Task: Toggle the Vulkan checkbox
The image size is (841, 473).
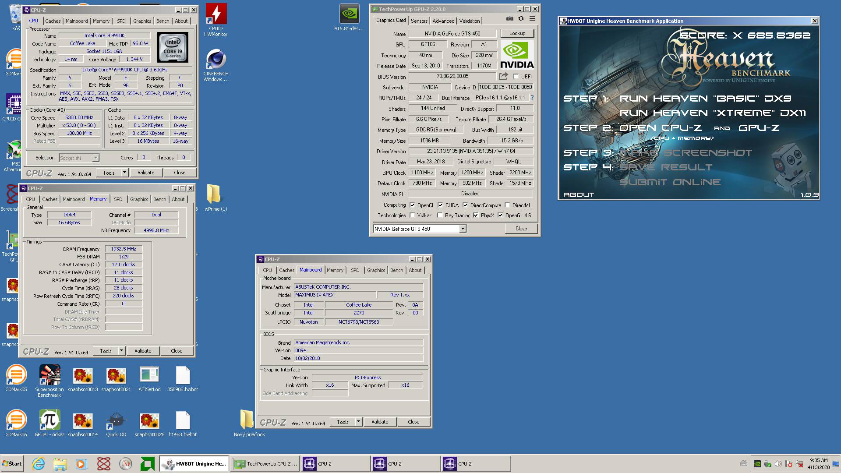Action: coord(412,215)
